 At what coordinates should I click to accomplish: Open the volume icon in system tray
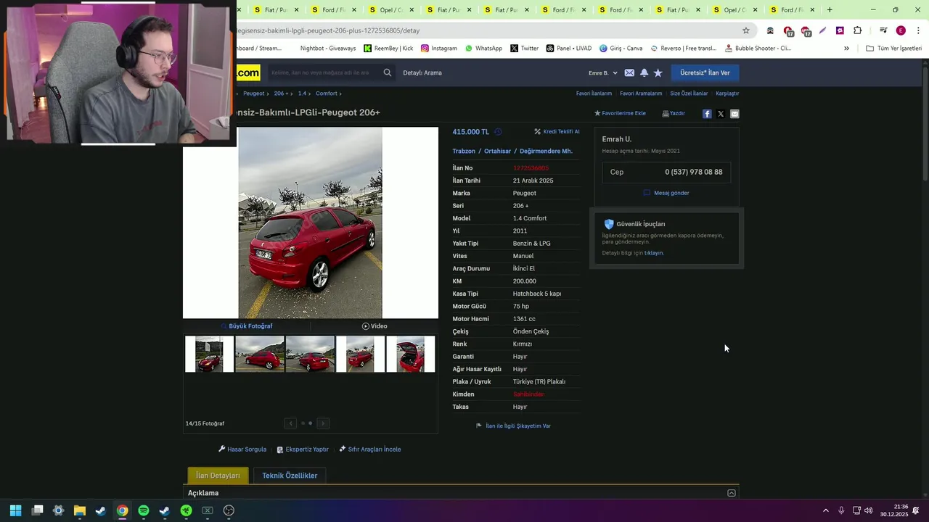869,510
